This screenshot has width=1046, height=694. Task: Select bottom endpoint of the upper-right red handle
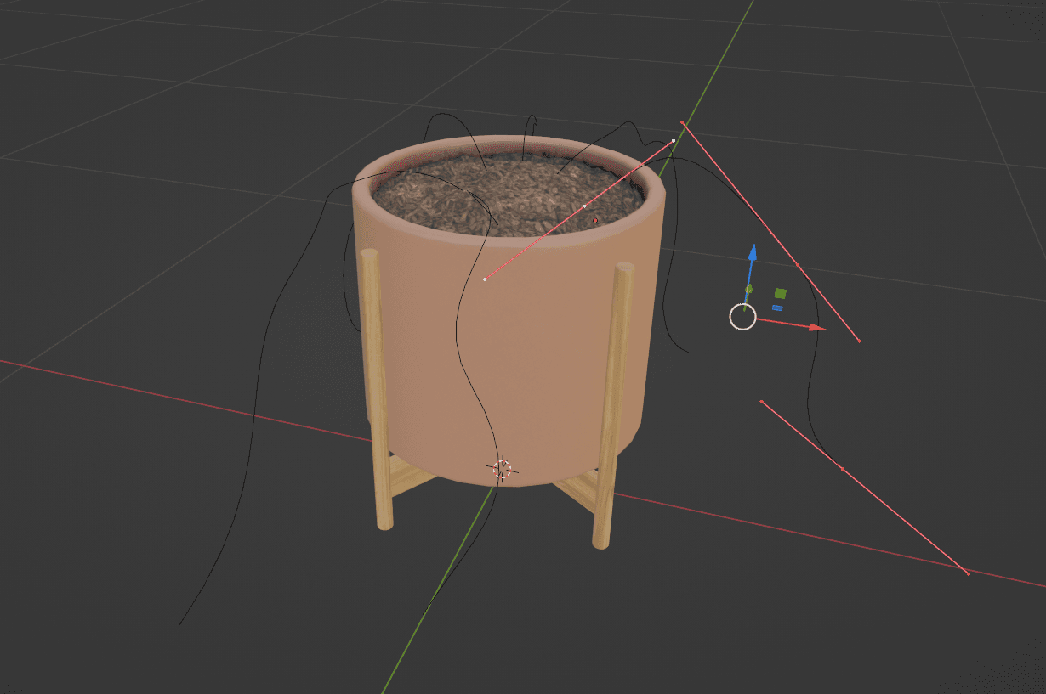(859, 341)
